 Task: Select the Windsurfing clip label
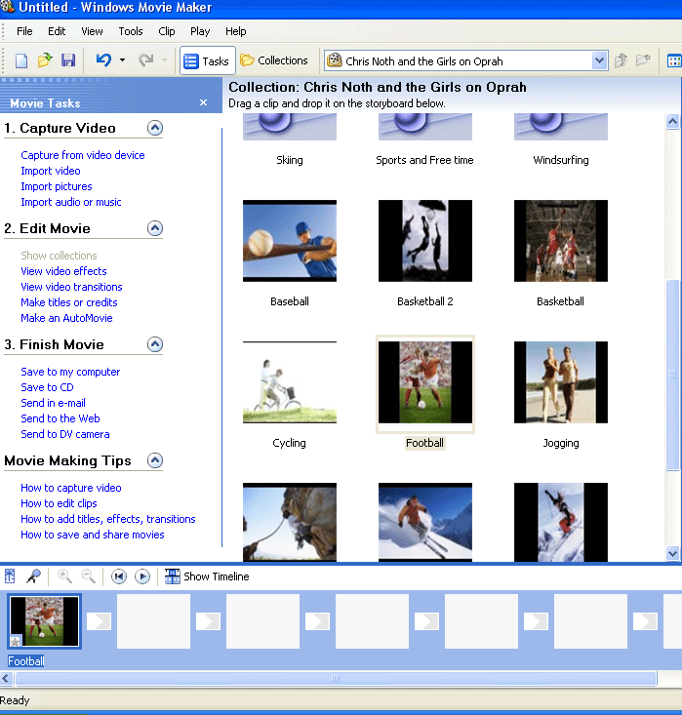tap(561, 160)
